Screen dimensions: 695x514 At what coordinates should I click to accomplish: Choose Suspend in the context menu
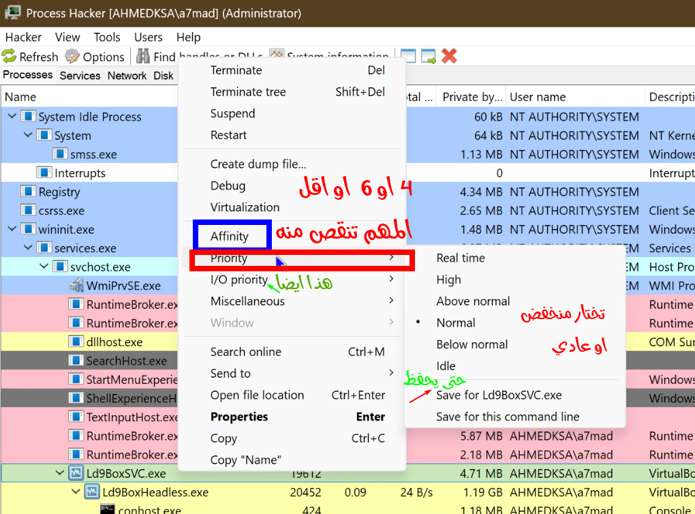292,114
